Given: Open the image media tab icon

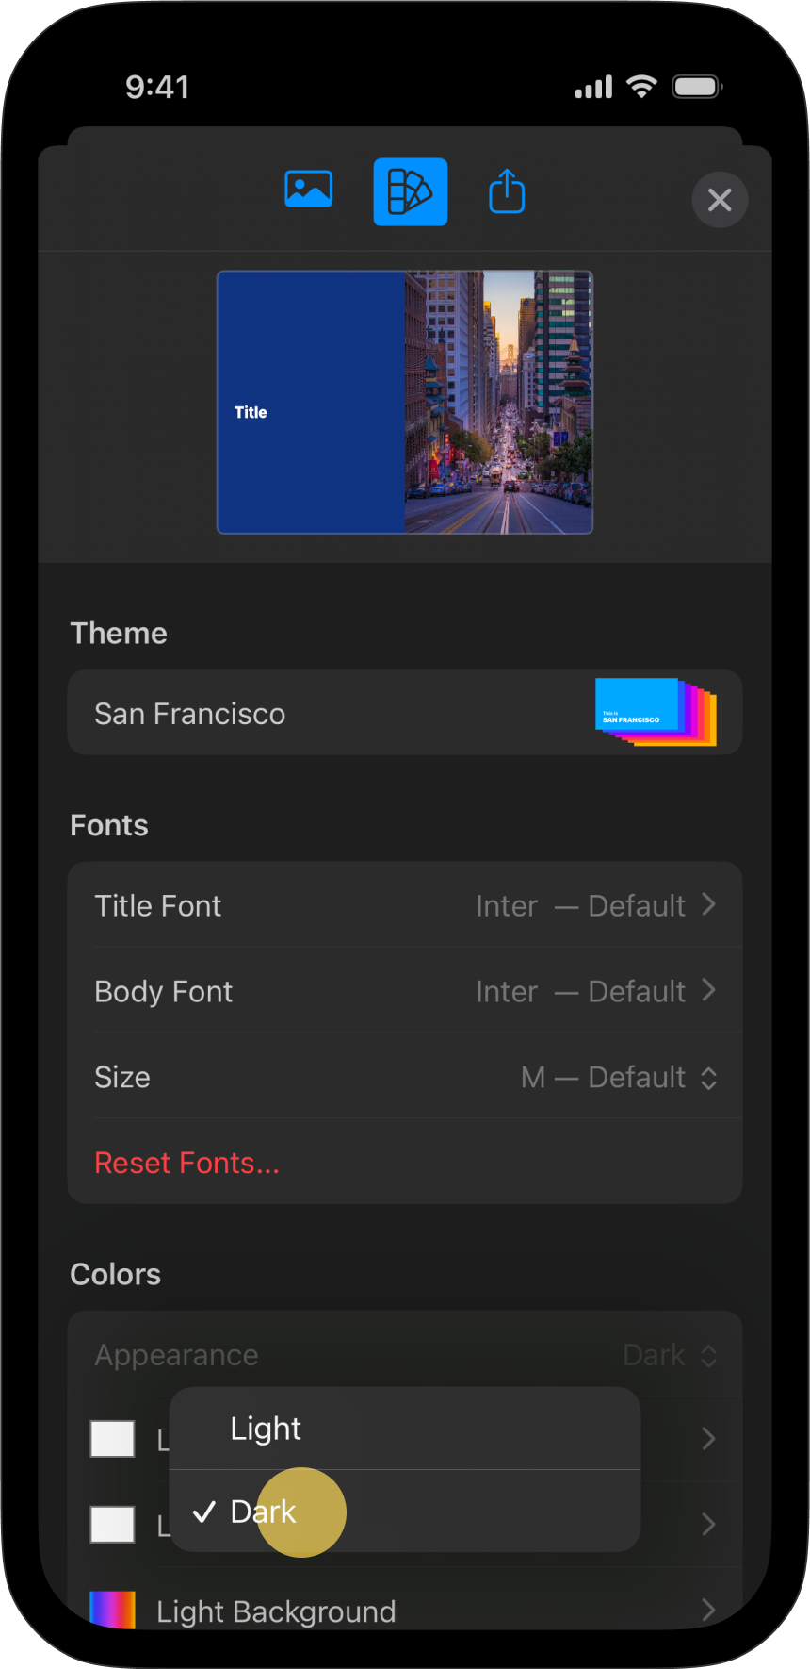Looking at the screenshot, I should click(308, 190).
